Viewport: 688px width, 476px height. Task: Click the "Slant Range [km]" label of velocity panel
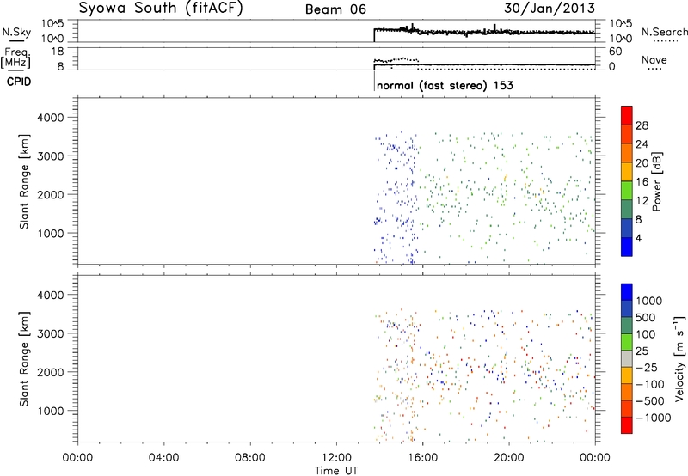[24, 358]
